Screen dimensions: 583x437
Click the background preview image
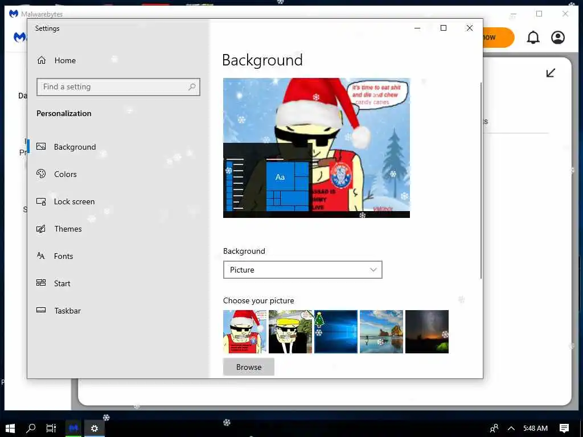pos(317,148)
